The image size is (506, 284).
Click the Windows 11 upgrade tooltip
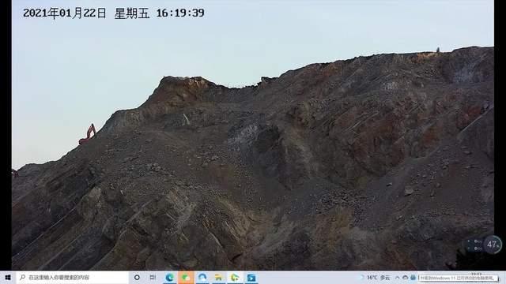point(458,278)
